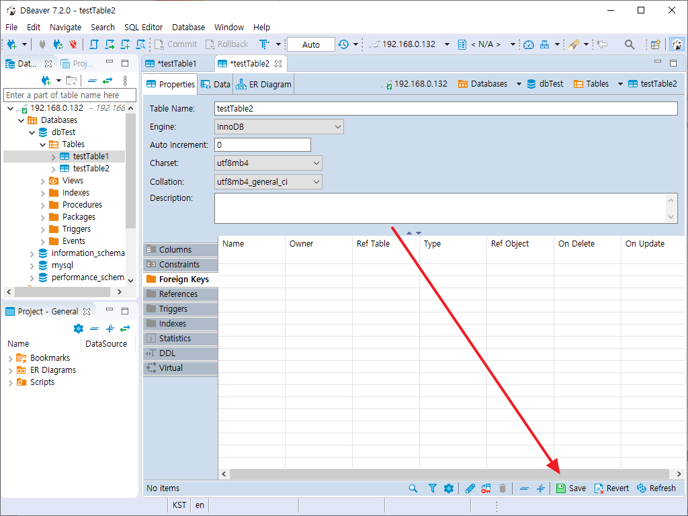The image size is (688, 516).
Task: Open the dashboard gauge icon
Action: point(529,44)
